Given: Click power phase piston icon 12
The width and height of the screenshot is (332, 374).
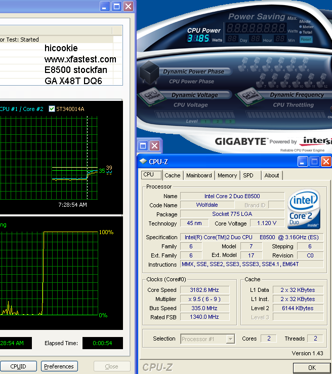Looking at the screenshot, I should click(x=322, y=81).
